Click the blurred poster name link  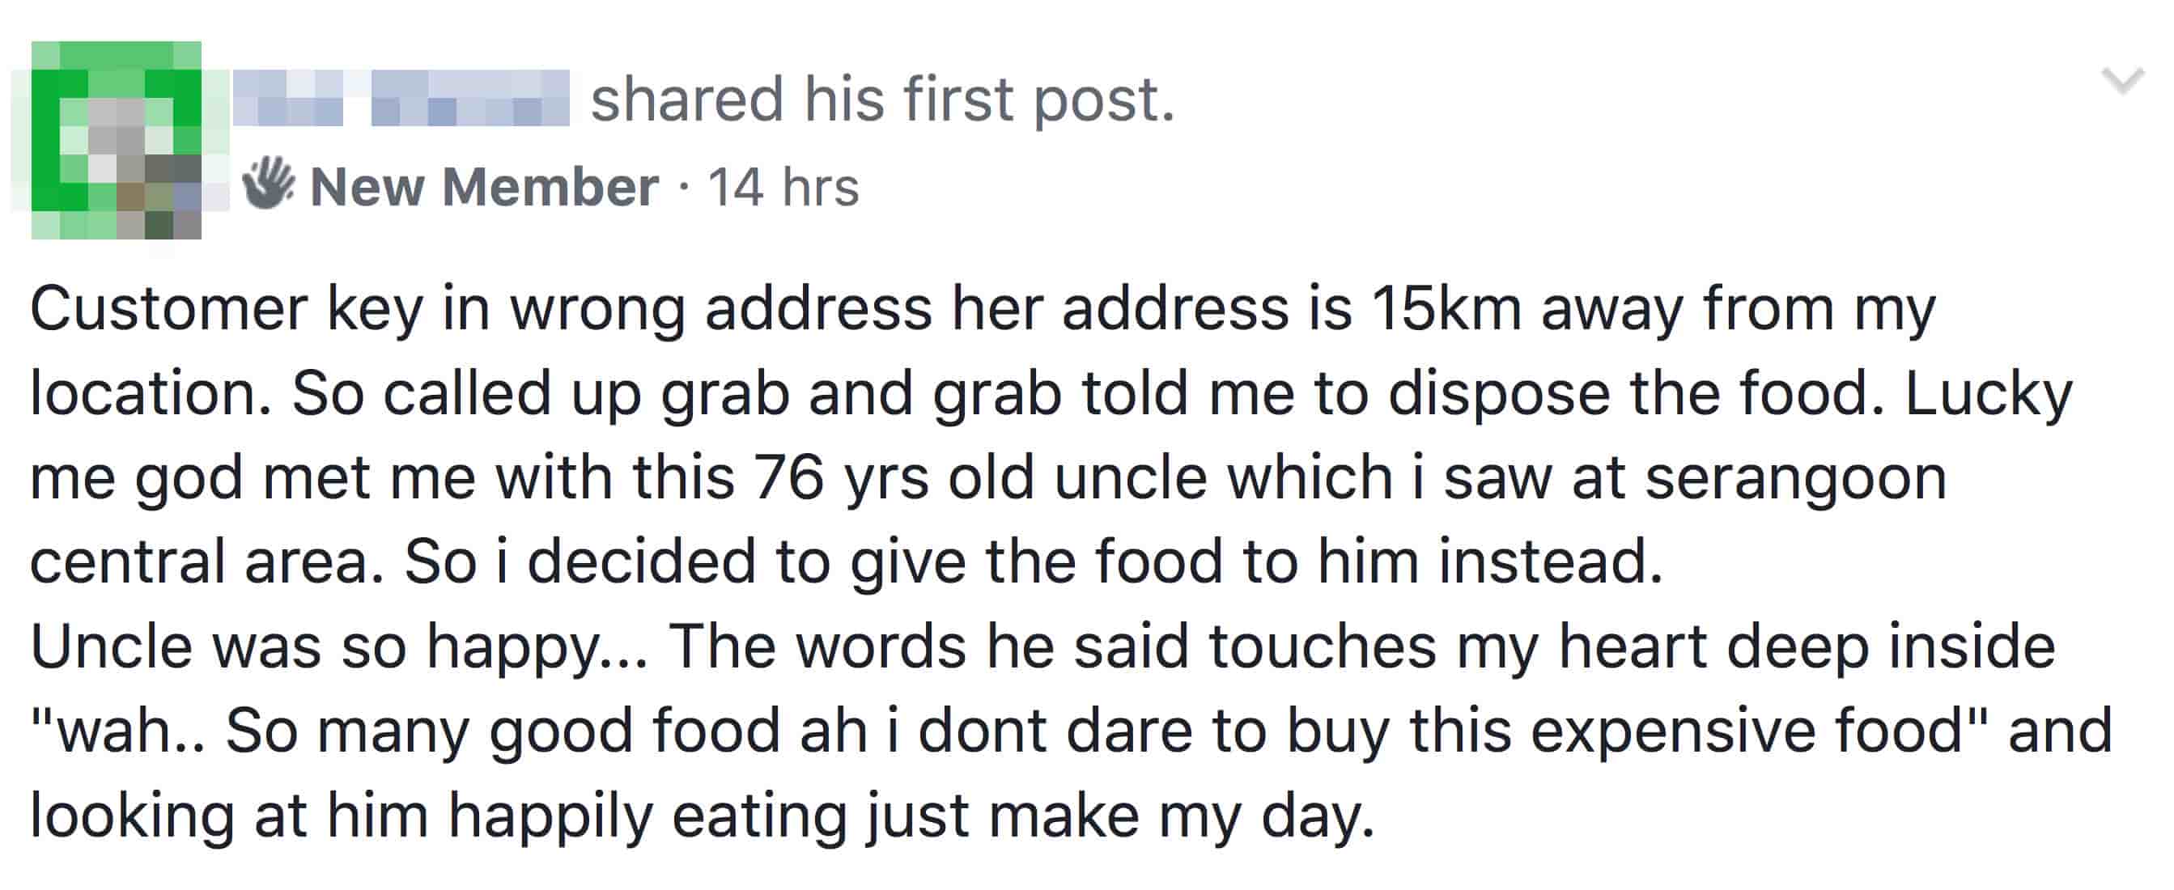[401, 99]
